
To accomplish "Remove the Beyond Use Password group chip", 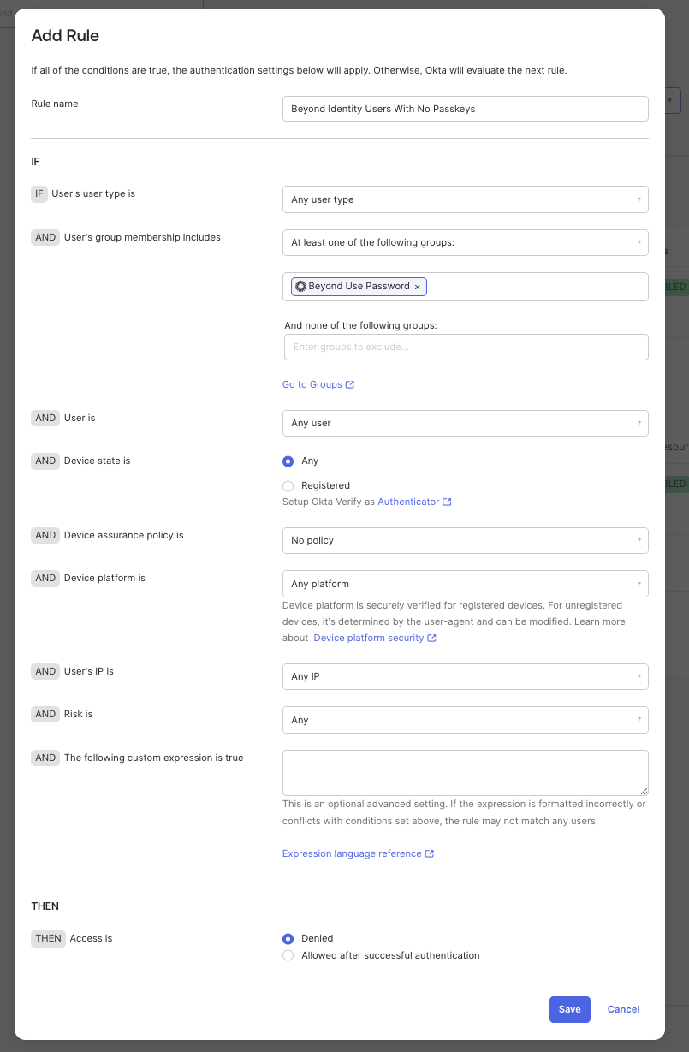I will pyautogui.click(x=418, y=288).
